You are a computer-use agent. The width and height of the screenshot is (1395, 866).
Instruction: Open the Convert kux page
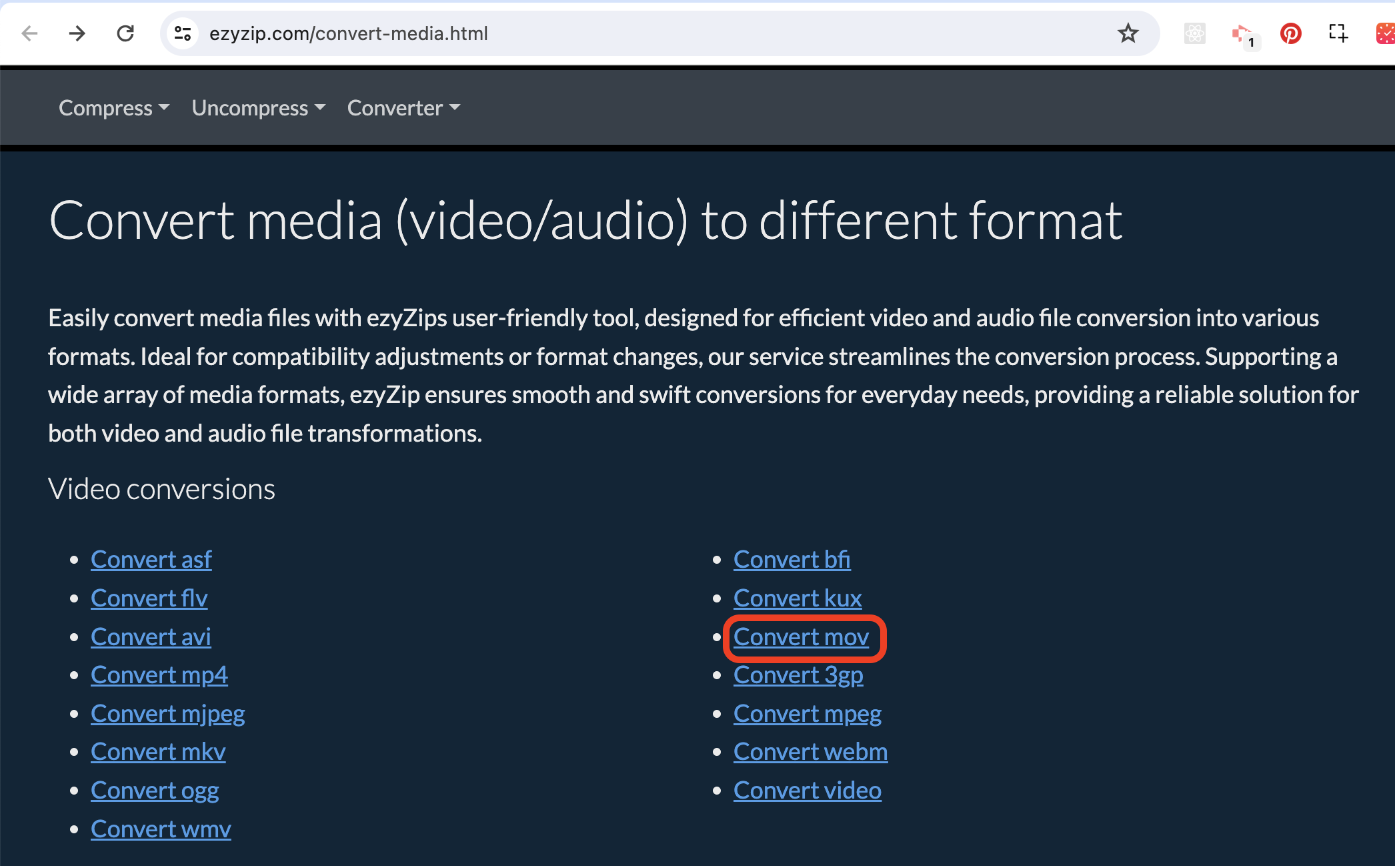(x=798, y=598)
